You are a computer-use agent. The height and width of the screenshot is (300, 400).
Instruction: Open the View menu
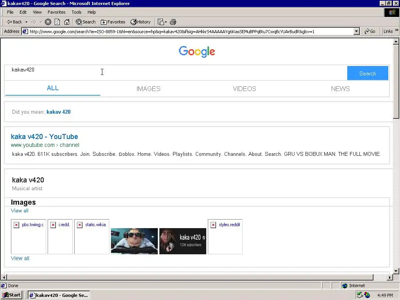tap(37, 12)
